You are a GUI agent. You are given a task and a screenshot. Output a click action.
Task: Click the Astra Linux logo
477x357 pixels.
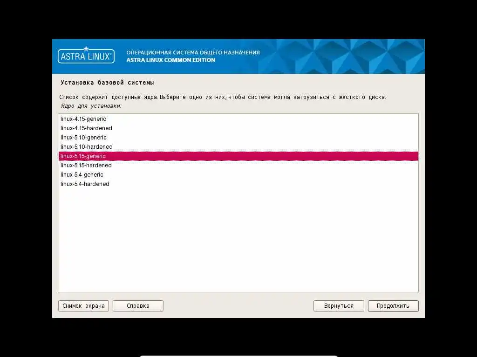(x=86, y=55)
